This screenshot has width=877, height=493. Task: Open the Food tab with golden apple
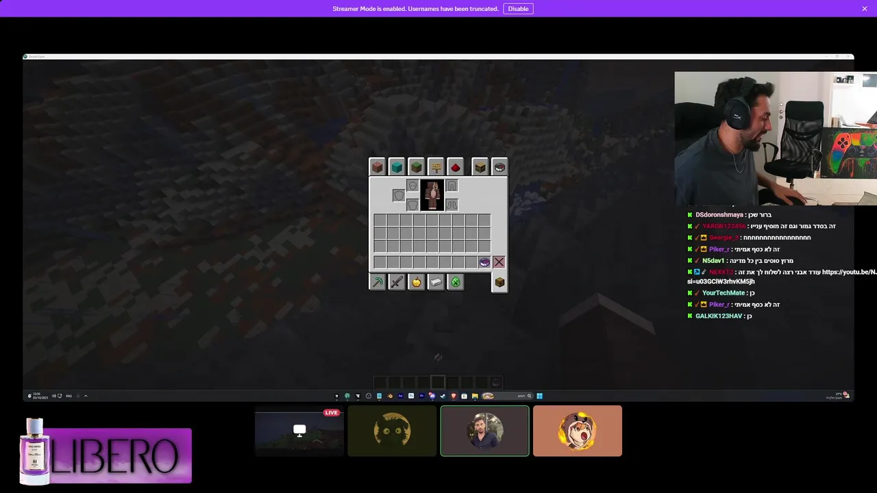417,282
